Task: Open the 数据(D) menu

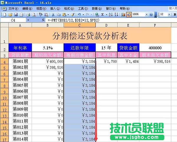Action: point(97,9)
